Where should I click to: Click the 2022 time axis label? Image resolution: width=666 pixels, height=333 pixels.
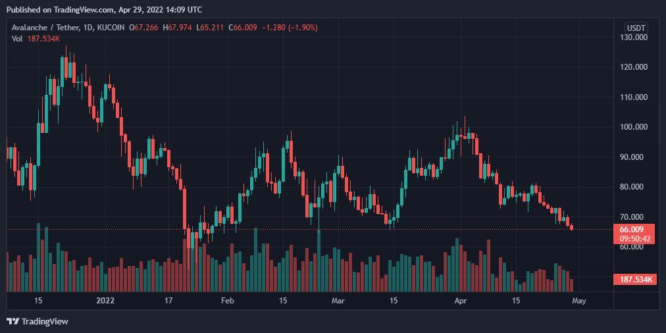pyautogui.click(x=105, y=301)
